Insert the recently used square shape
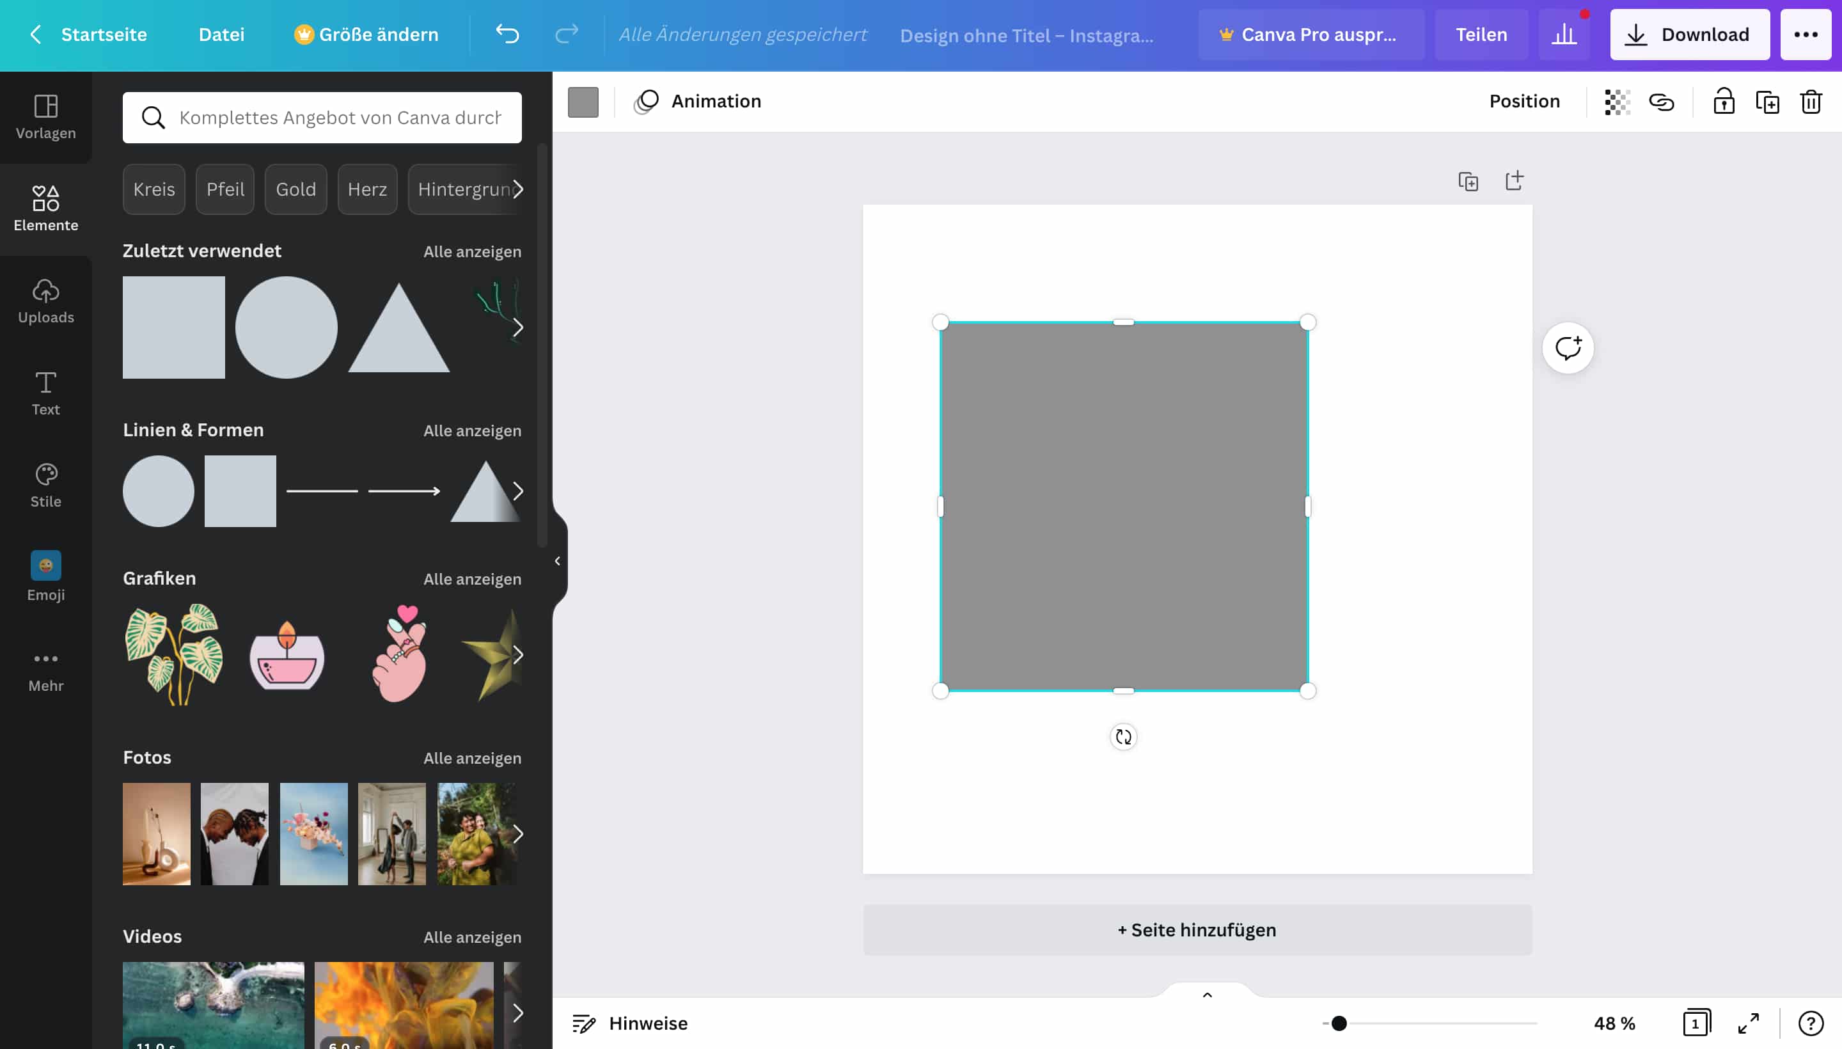Screen dimensions: 1842x1049 [x=173, y=327]
